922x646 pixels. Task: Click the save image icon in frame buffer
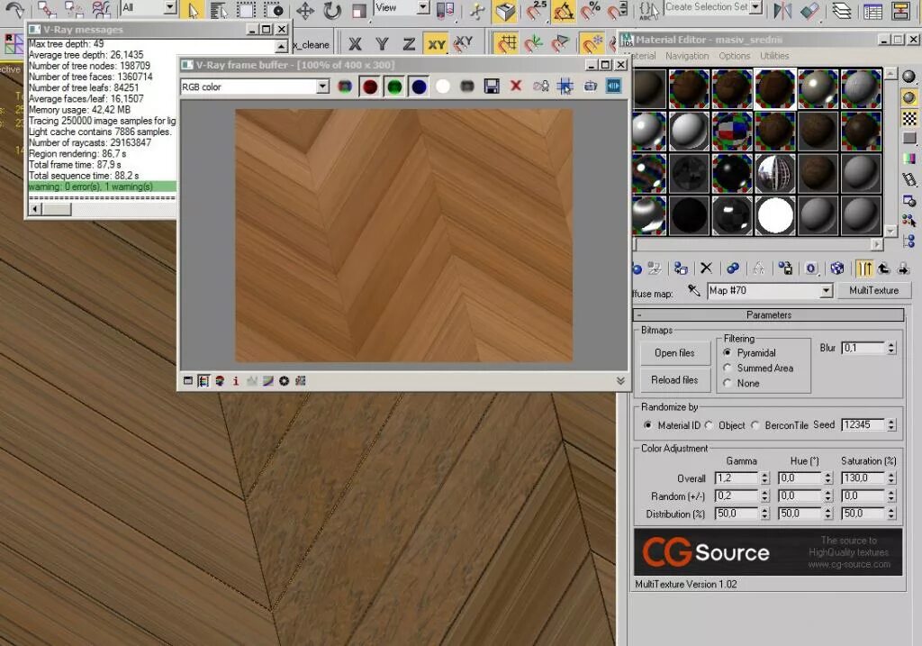tap(491, 85)
